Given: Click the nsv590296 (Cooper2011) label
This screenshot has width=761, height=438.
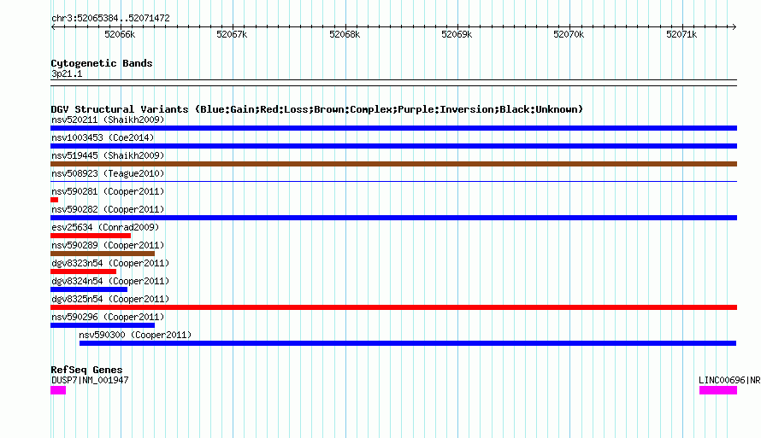Looking at the screenshot, I should pyautogui.click(x=108, y=317).
